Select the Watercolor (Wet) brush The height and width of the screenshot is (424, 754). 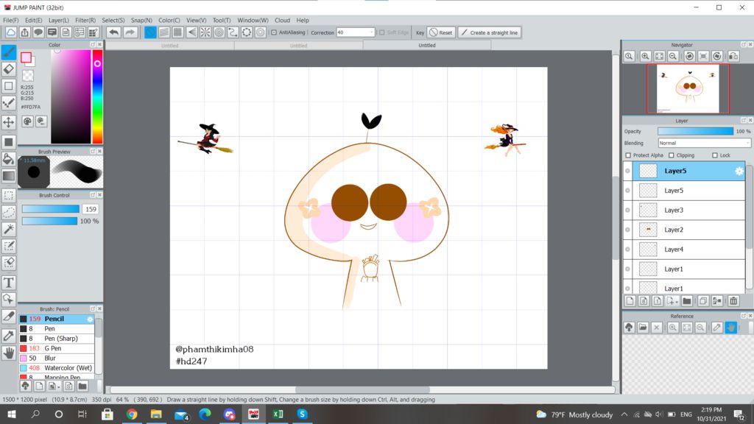[x=57, y=368]
